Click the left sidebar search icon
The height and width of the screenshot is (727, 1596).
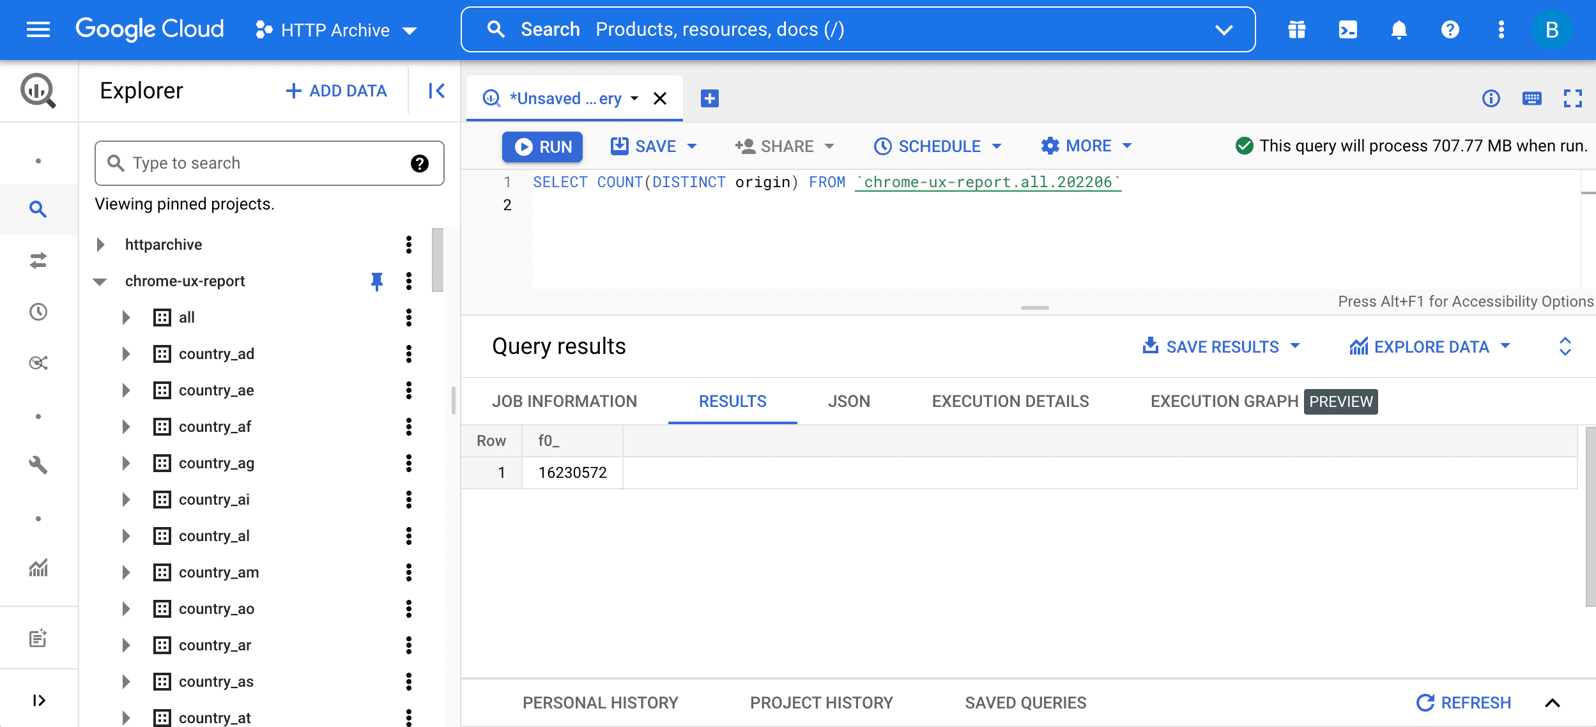click(39, 208)
